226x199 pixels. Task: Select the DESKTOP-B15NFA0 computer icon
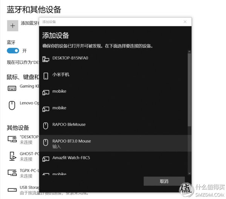[46, 59]
